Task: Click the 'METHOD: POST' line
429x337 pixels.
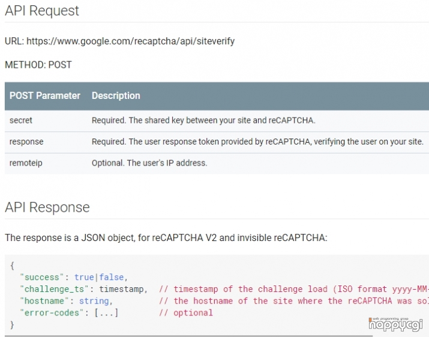Action: (38, 65)
